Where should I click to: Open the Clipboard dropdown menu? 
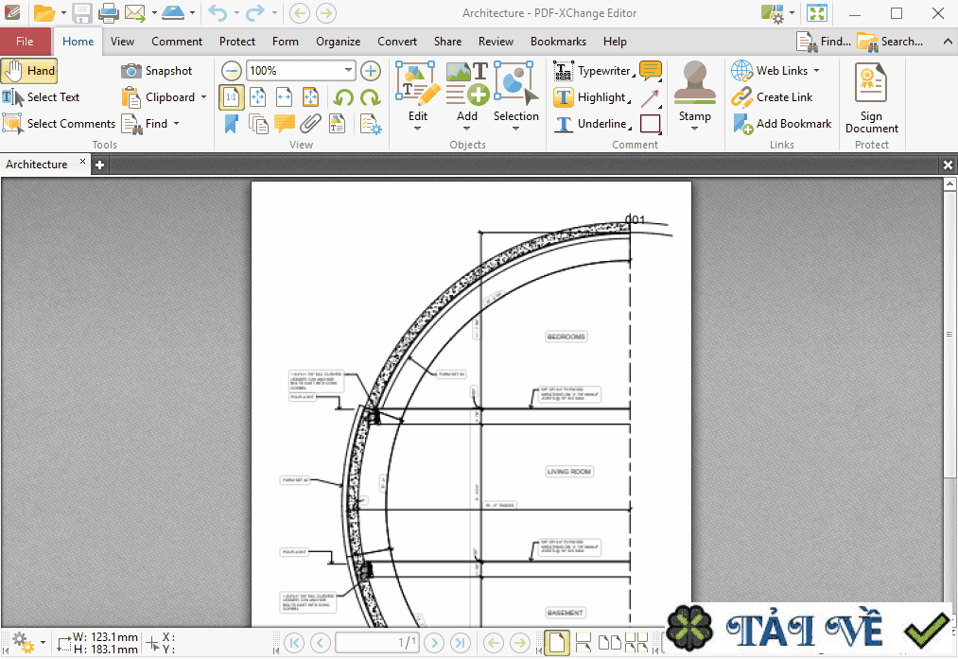[x=204, y=96]
